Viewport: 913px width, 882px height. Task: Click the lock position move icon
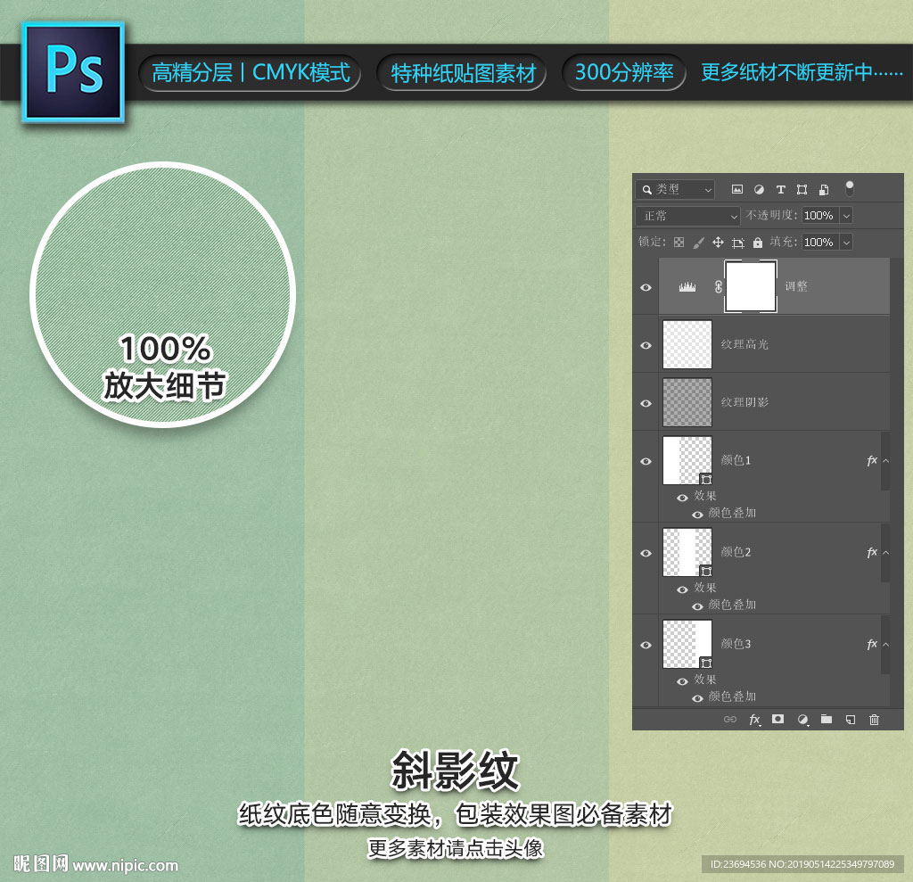[718, 243]
